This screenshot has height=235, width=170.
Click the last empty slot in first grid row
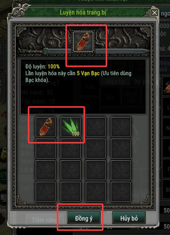tap(121, 127)
